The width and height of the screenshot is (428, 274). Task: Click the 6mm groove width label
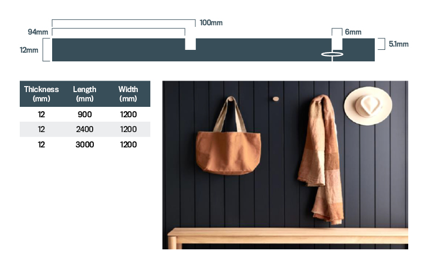click(x=353, y=32)
